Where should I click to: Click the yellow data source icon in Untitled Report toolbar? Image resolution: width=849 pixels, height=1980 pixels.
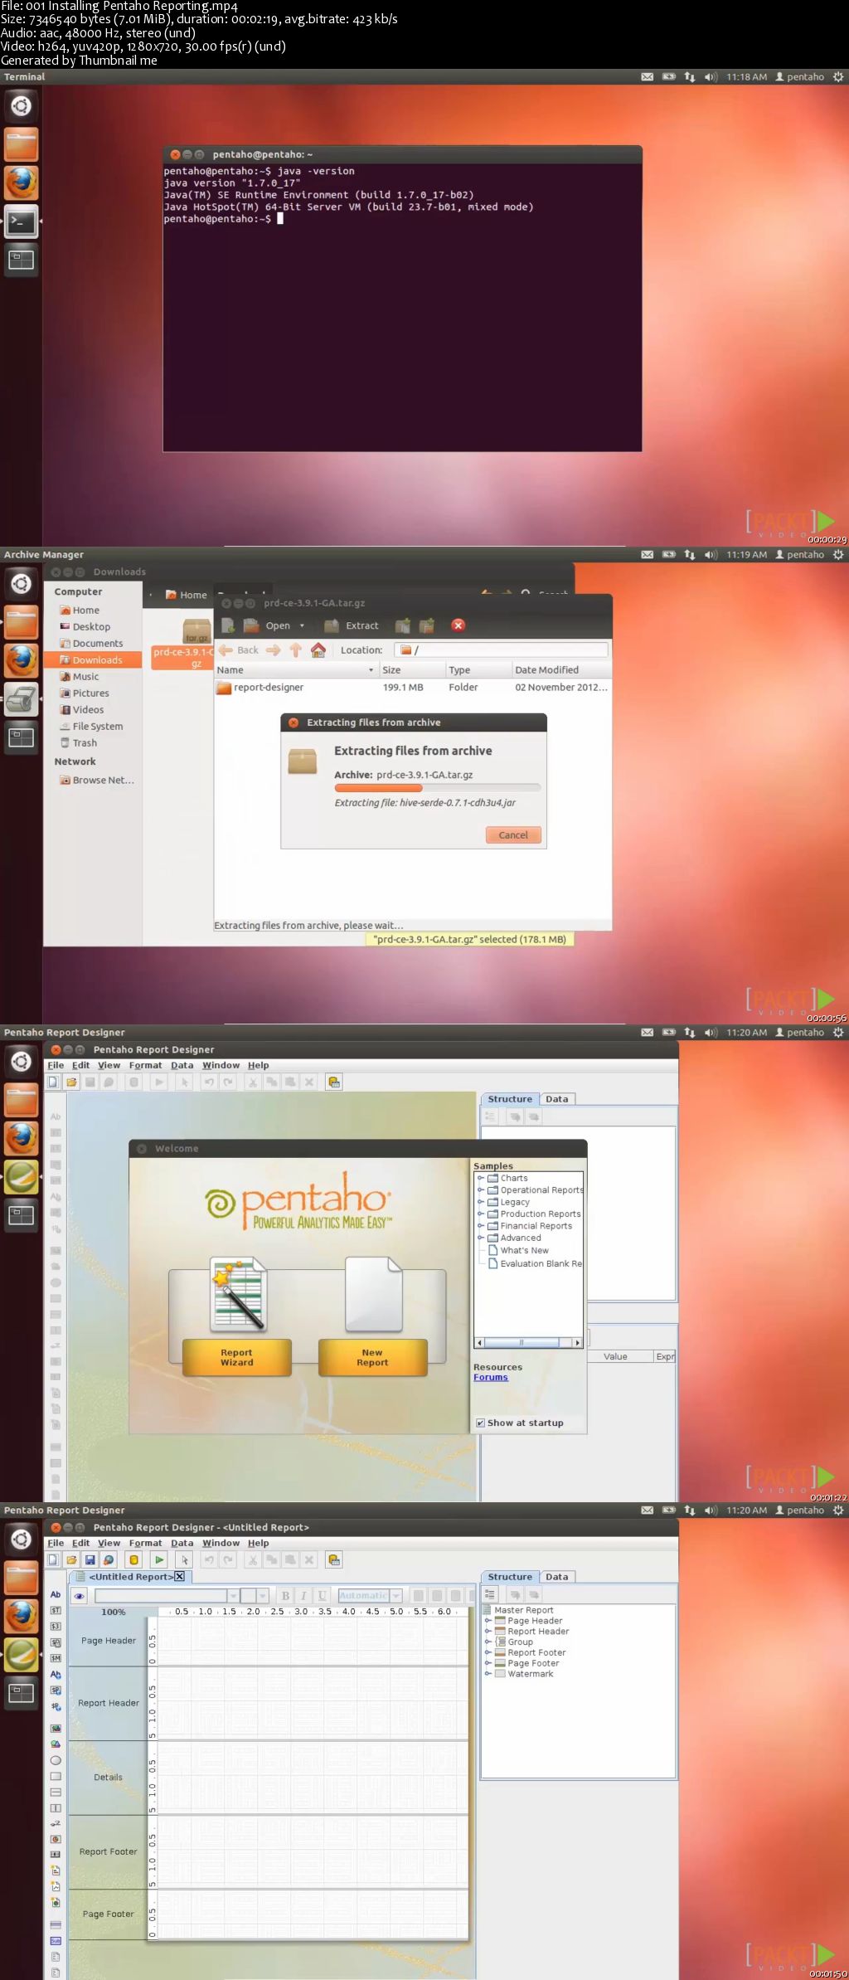click(x=133, y=1559)
